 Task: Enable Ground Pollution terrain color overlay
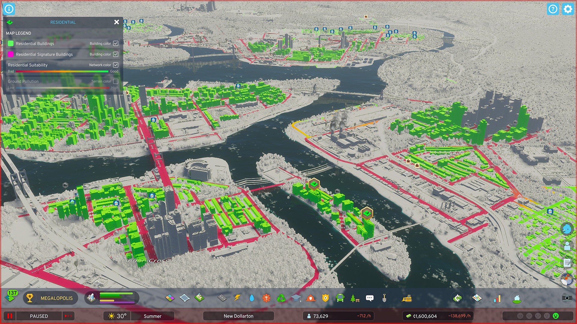coord(115,81)
